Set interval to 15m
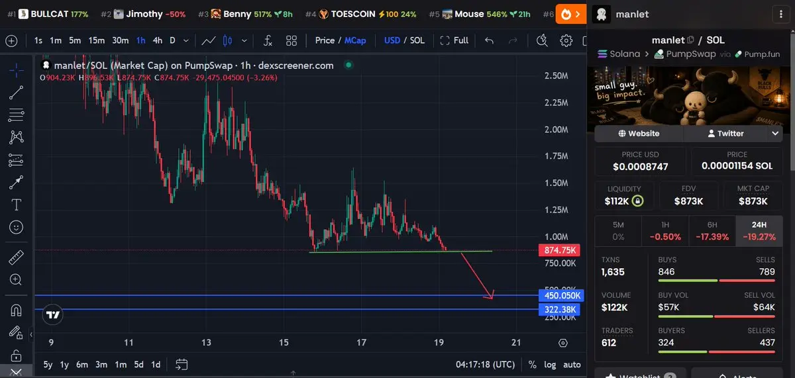Viewport: 795px width, 378px height. click(x=97, y=40)
